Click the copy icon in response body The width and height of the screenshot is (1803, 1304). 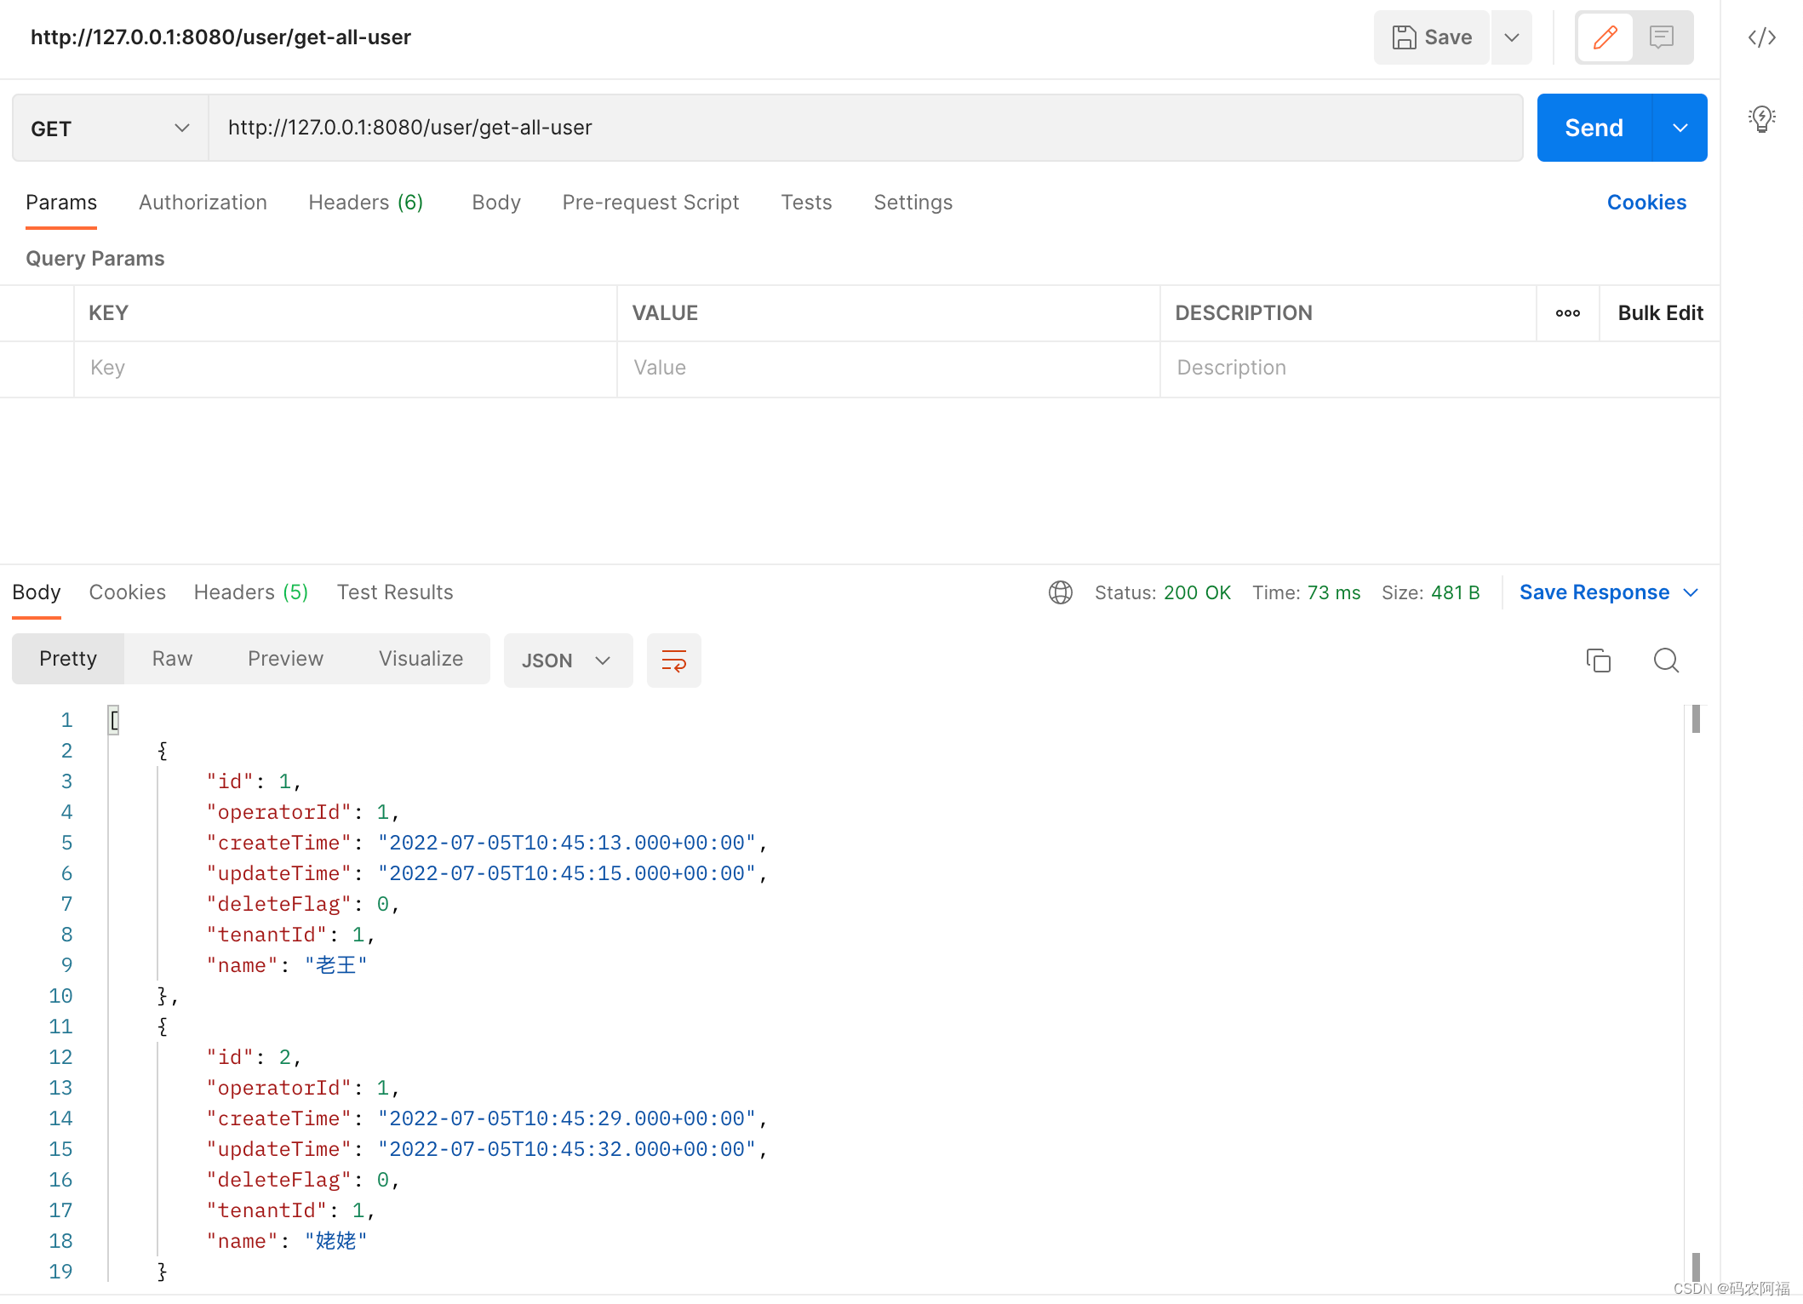1599,659
